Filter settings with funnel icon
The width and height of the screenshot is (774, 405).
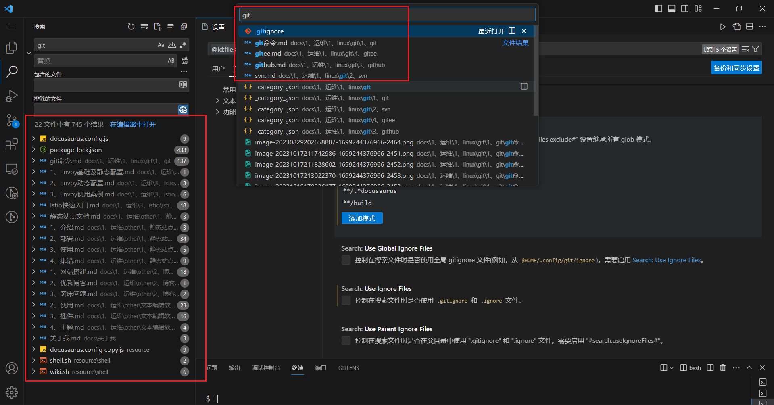(x=755, y=49)
